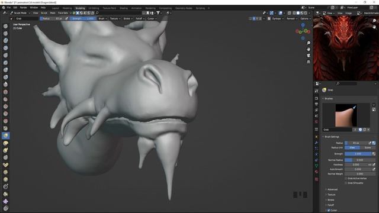Viewport: 379px width, 213px height.
Task: Adjust the Hardness slider
Action: coord(356,164)
